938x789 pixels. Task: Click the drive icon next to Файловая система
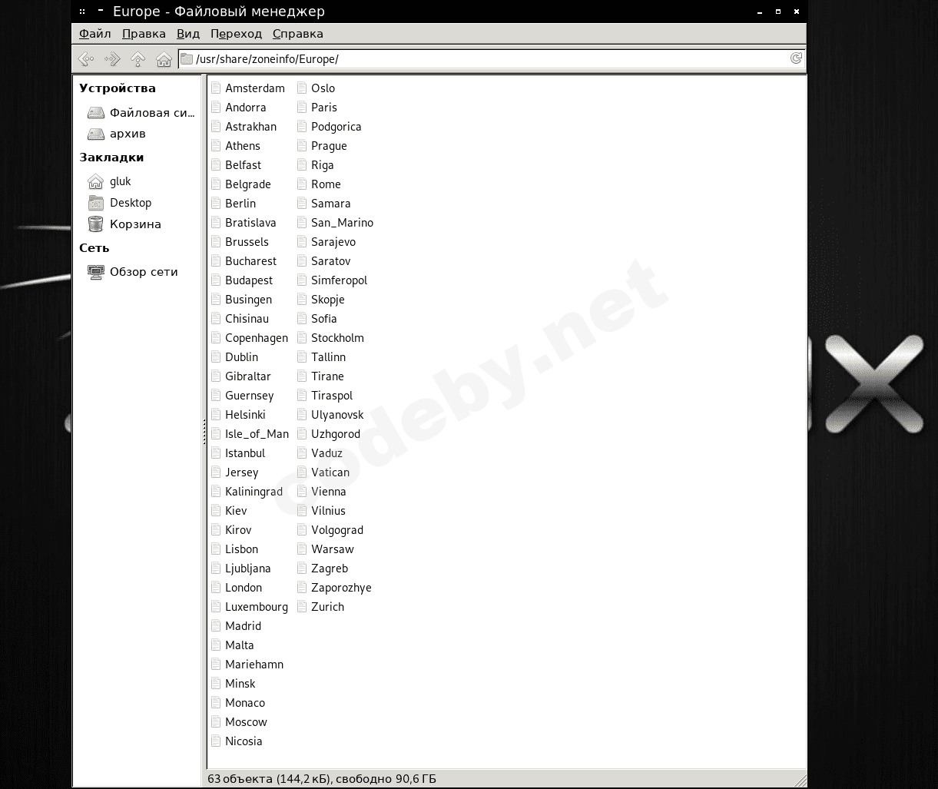(95, 113)
